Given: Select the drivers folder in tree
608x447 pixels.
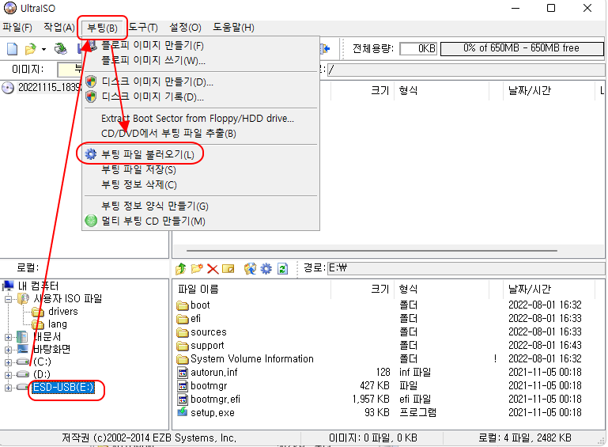Looking at the screenshot, I should point(62,312).
